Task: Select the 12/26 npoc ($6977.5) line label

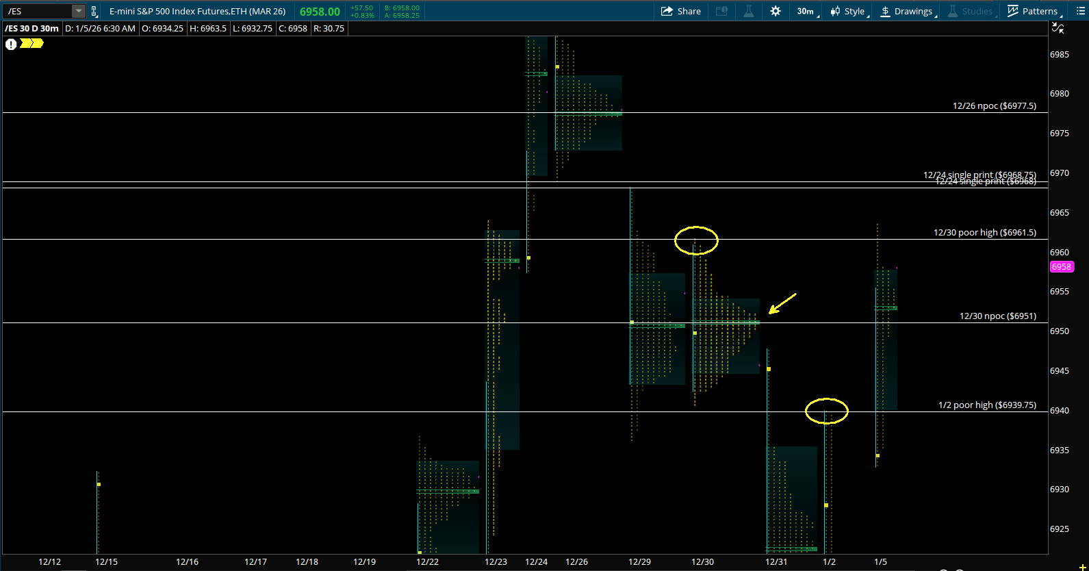Action: 995,106
